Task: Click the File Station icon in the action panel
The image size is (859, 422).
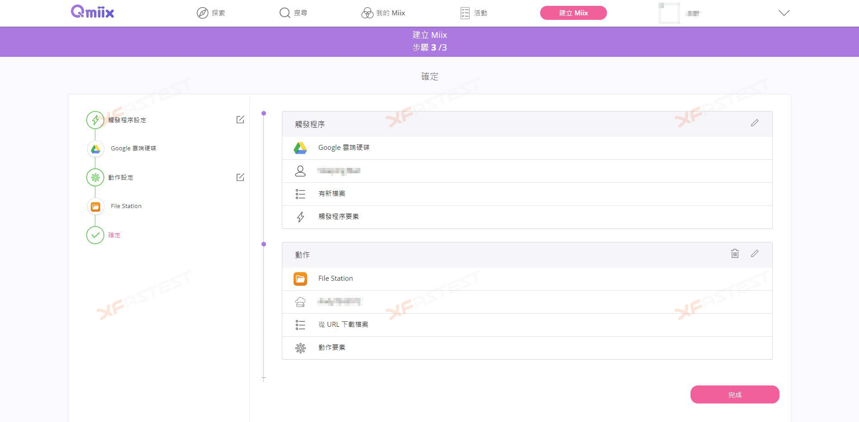Action: pyautogui.click(x=300, y=279)
